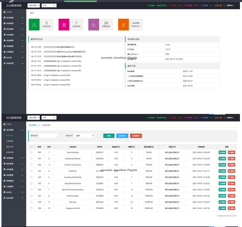Screen dimensions: 242x227
Task: Click the blue 添加项目 button
Action: [122, 136]
